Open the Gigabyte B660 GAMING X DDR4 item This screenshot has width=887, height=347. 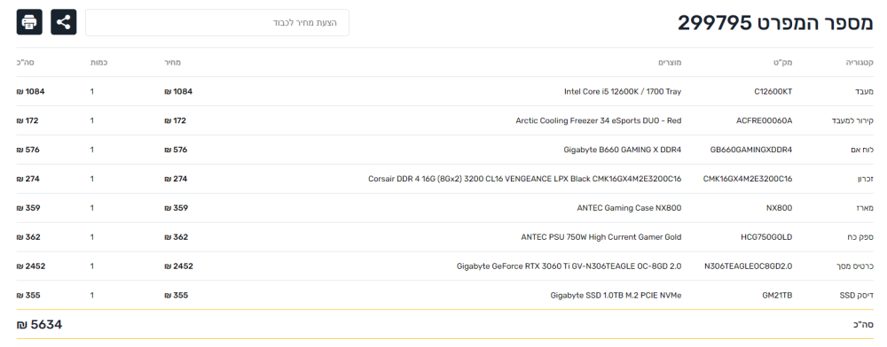[623, 150]
